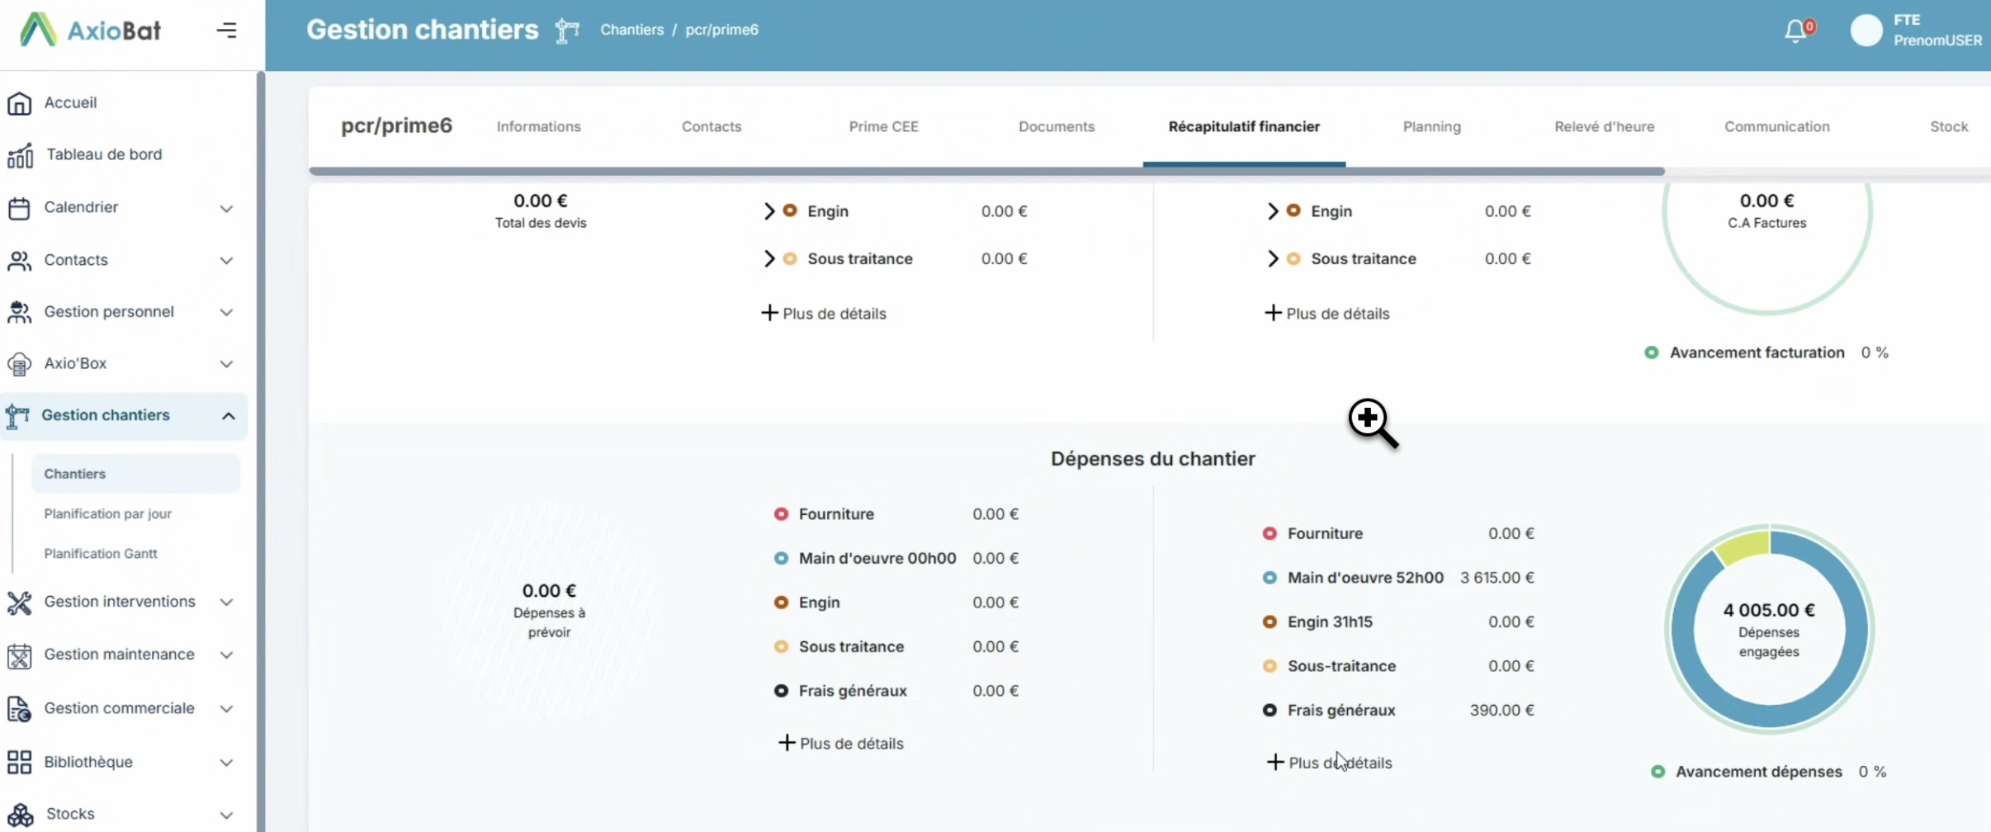
Task: Click the AxioBat logo
Action: click(91, 31)
